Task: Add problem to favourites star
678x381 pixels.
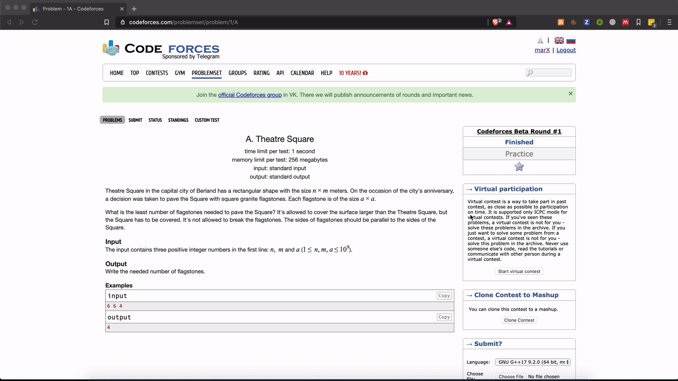Action: click(519, 167)
